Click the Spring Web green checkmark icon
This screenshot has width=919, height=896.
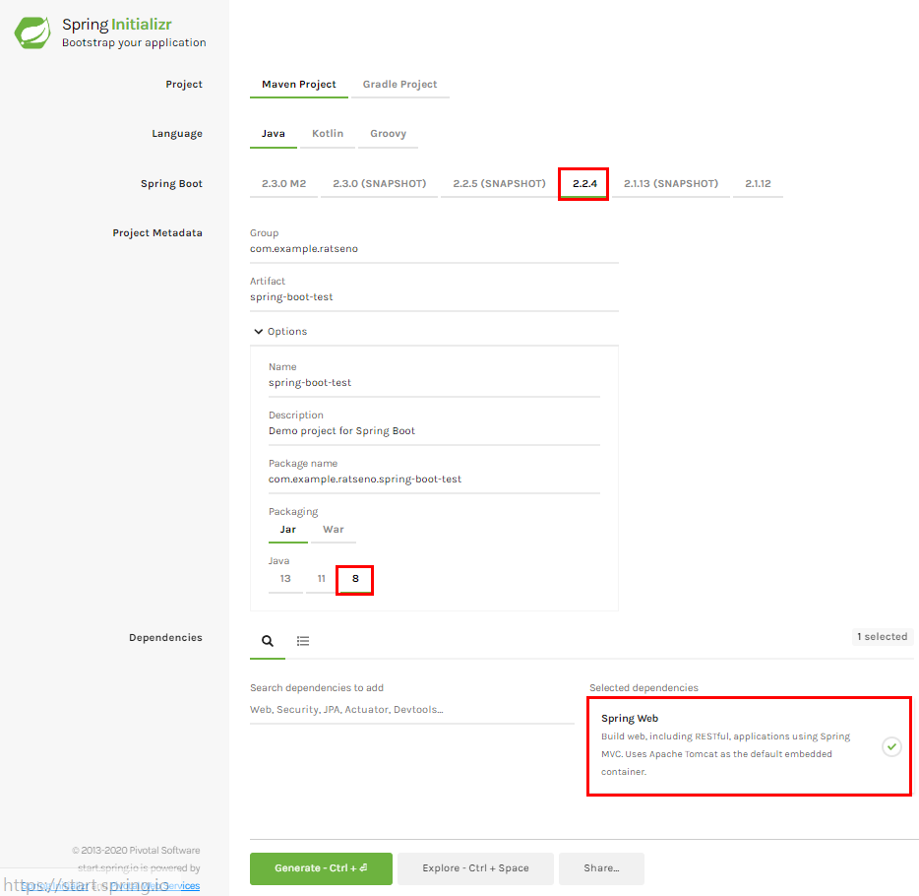pyautogui.click(x=891, y=746)
